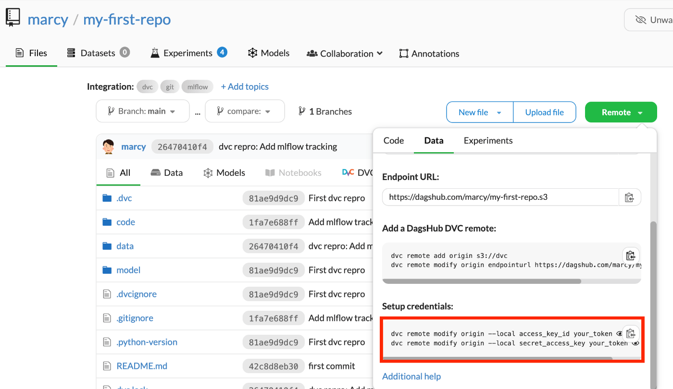Click the mlflow integration tag
Image resolution: width=673 pixels, height=389 pixels.
(x=198, y=87)
